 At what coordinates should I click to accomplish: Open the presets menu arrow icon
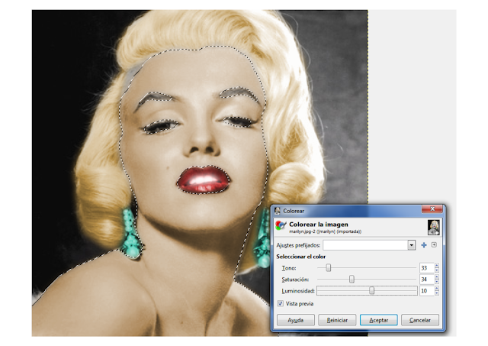point(434,245)
